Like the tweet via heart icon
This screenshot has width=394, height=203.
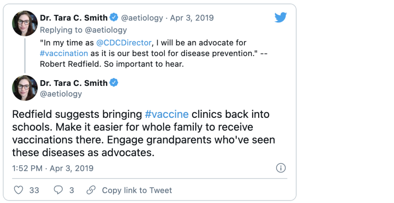18,190
